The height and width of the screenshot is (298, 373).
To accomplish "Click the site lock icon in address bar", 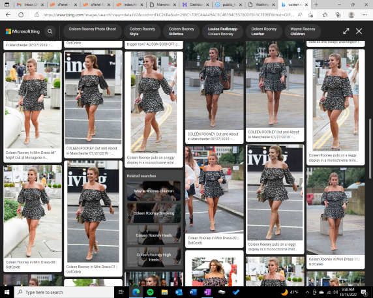I will [x=37, y=15].
